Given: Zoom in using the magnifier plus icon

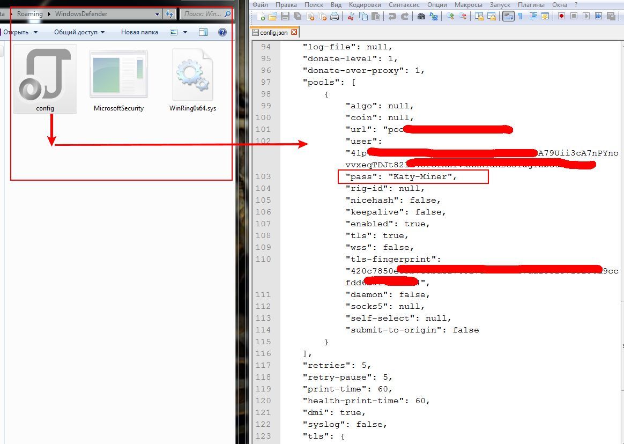Looking at the screenshot, I should (450, 16).
